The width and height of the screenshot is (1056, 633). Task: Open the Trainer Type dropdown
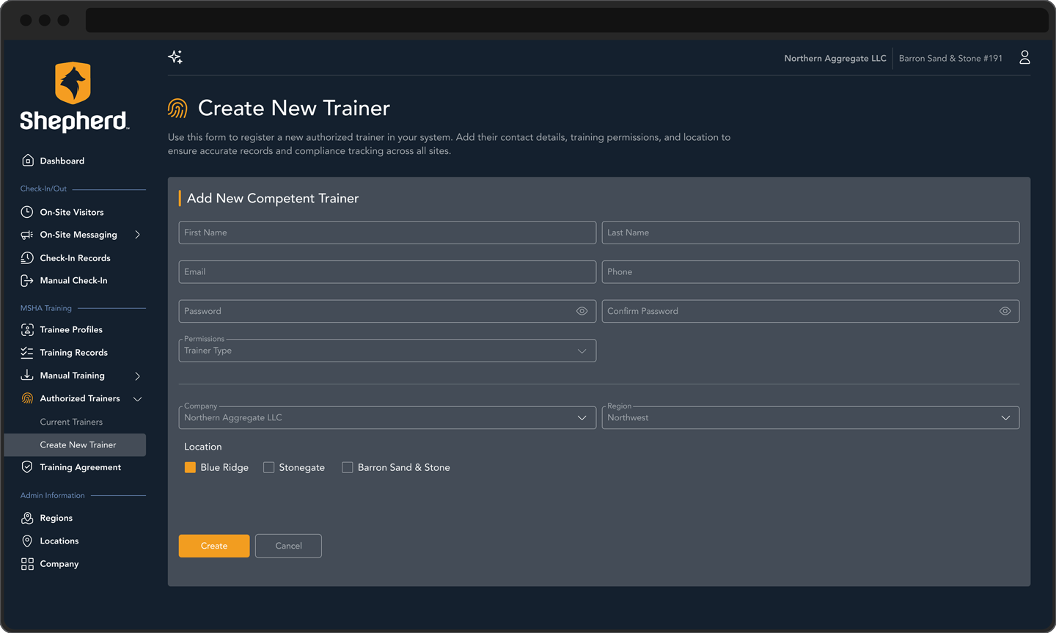387,351
